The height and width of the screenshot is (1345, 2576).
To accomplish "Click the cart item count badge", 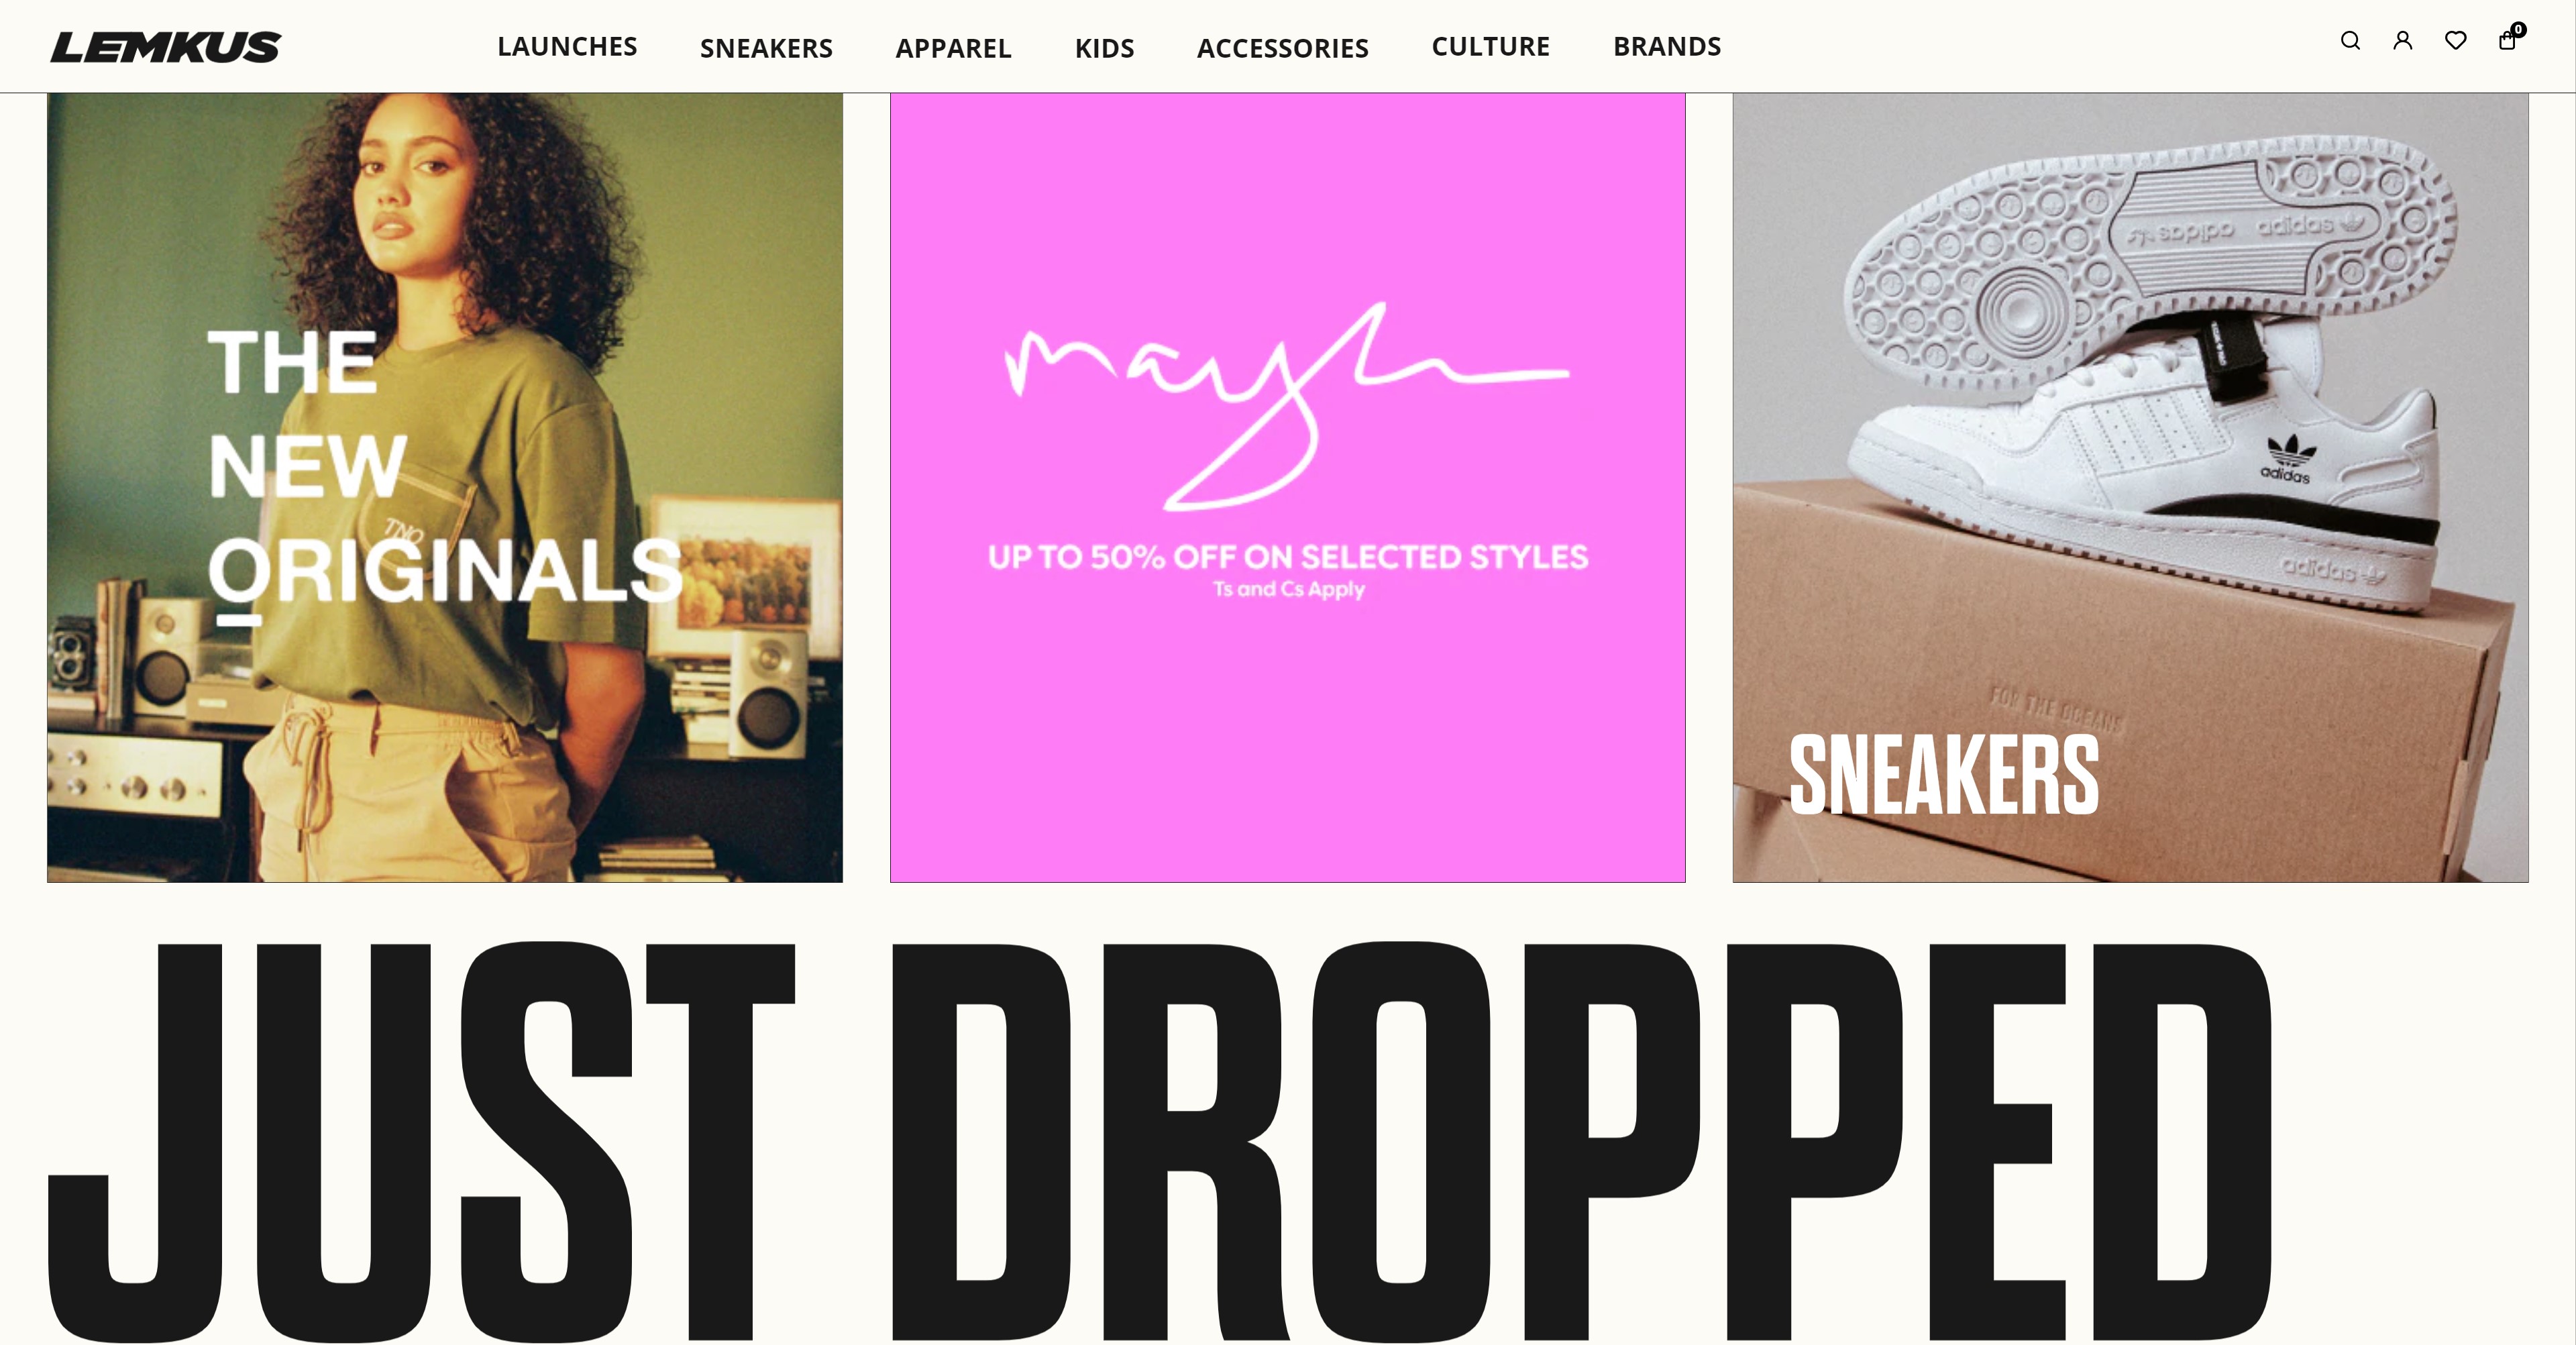I will coord(2518,30).
